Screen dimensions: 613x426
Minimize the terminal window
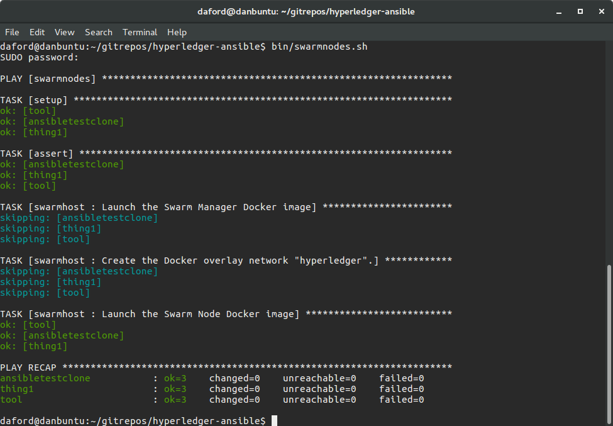coord(559,12)
